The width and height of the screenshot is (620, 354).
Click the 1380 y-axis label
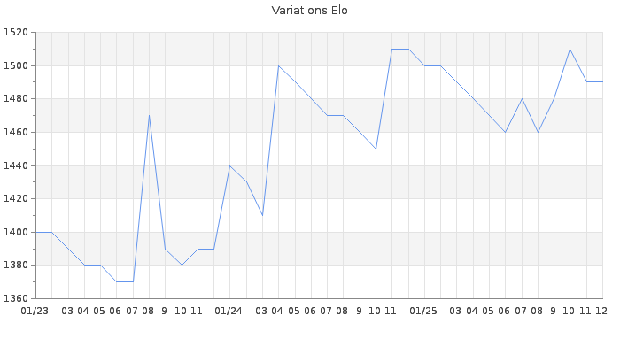click(x=16, y=265)
